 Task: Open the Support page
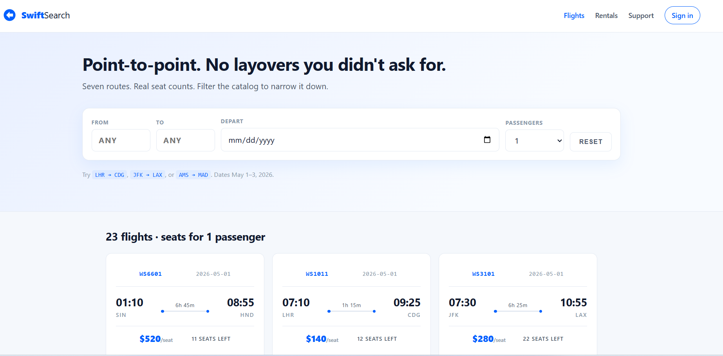point(641,16)
